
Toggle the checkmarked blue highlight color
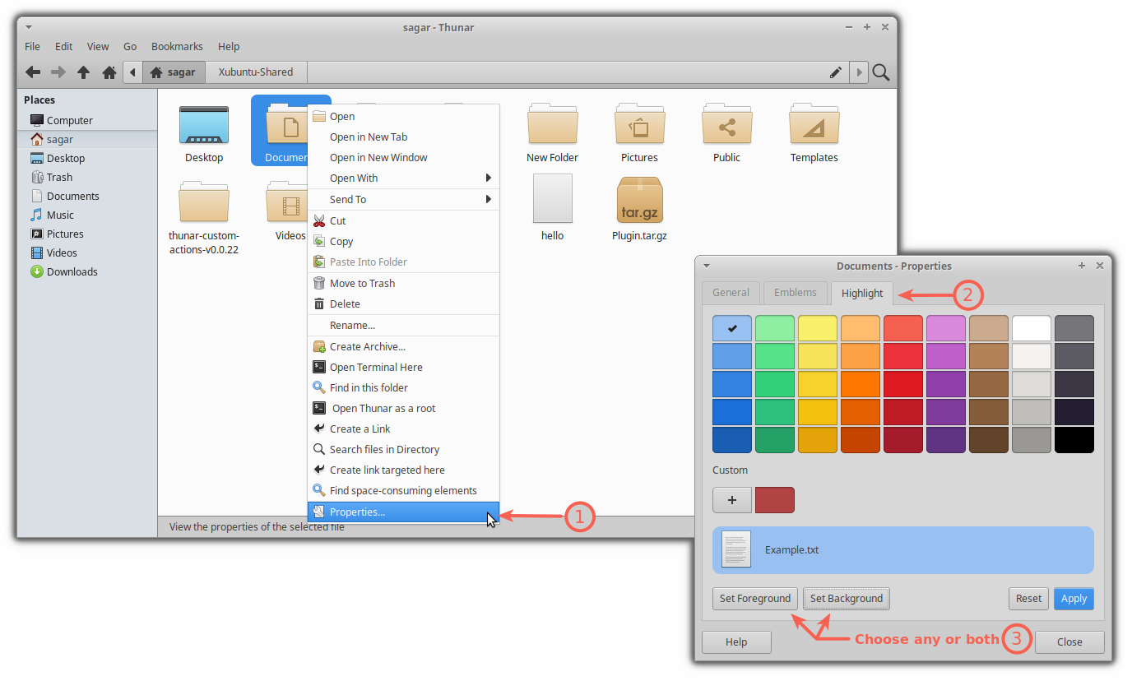tap(731, 327)
